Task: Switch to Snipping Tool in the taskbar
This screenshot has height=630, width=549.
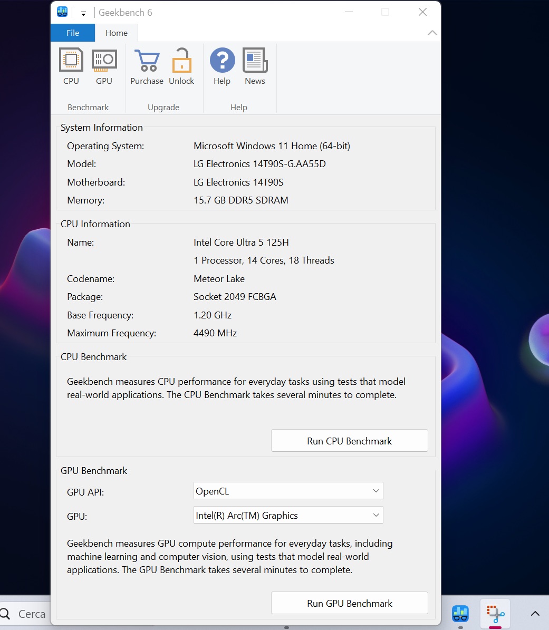Action: [x=495, y=613]
